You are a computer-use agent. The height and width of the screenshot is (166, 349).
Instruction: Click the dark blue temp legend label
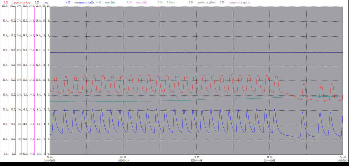point(46,2)
